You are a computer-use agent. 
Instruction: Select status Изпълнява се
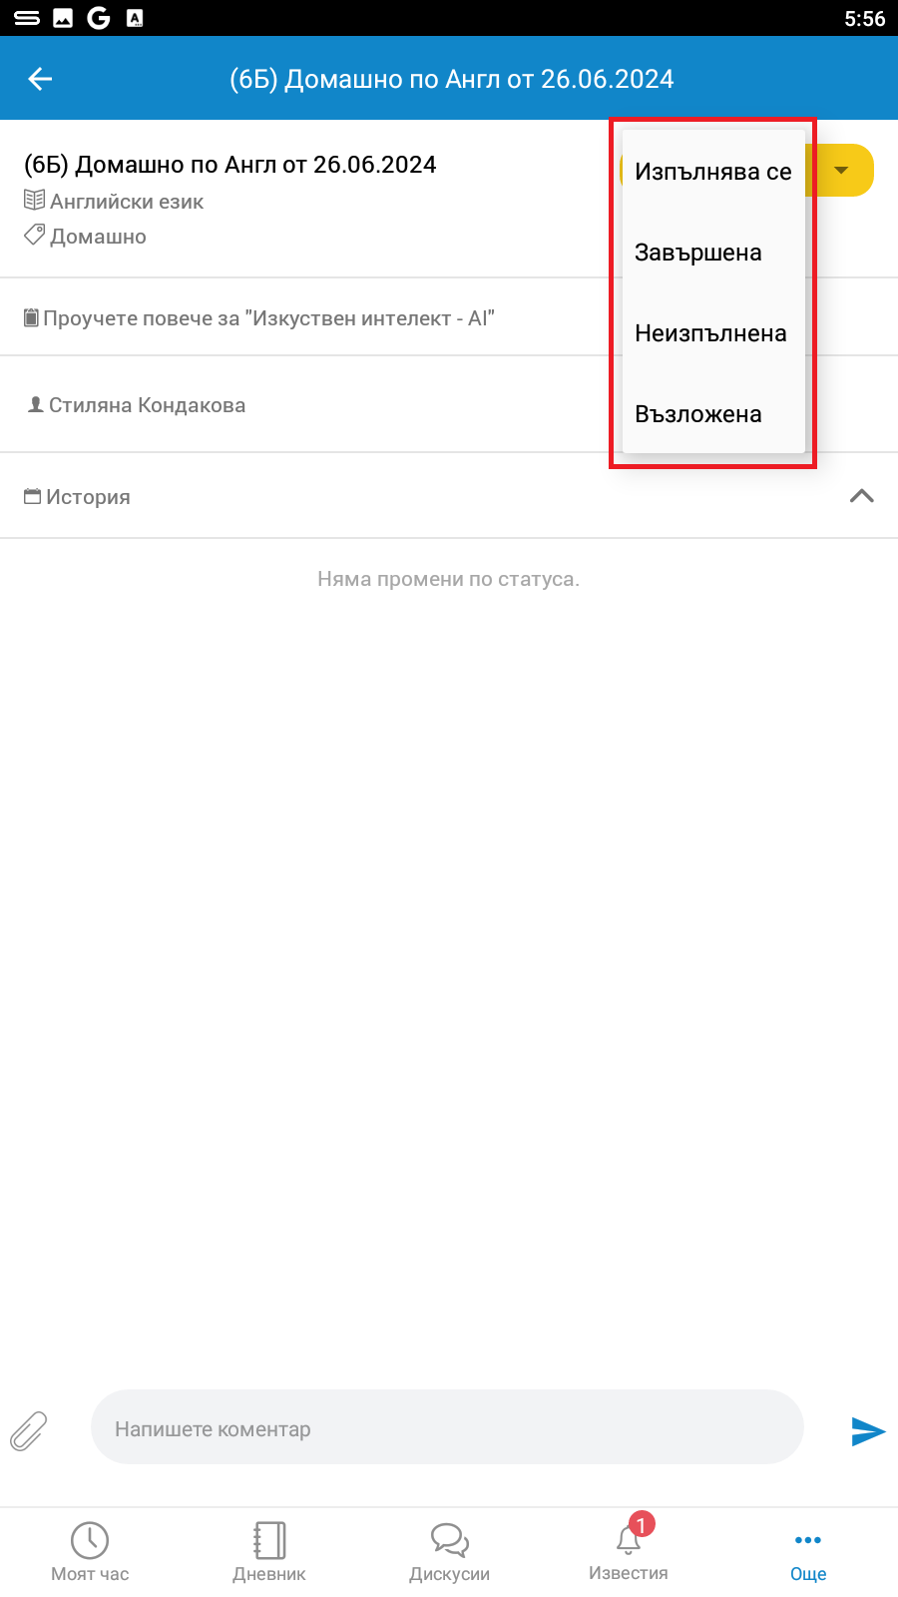pos(713,172)
